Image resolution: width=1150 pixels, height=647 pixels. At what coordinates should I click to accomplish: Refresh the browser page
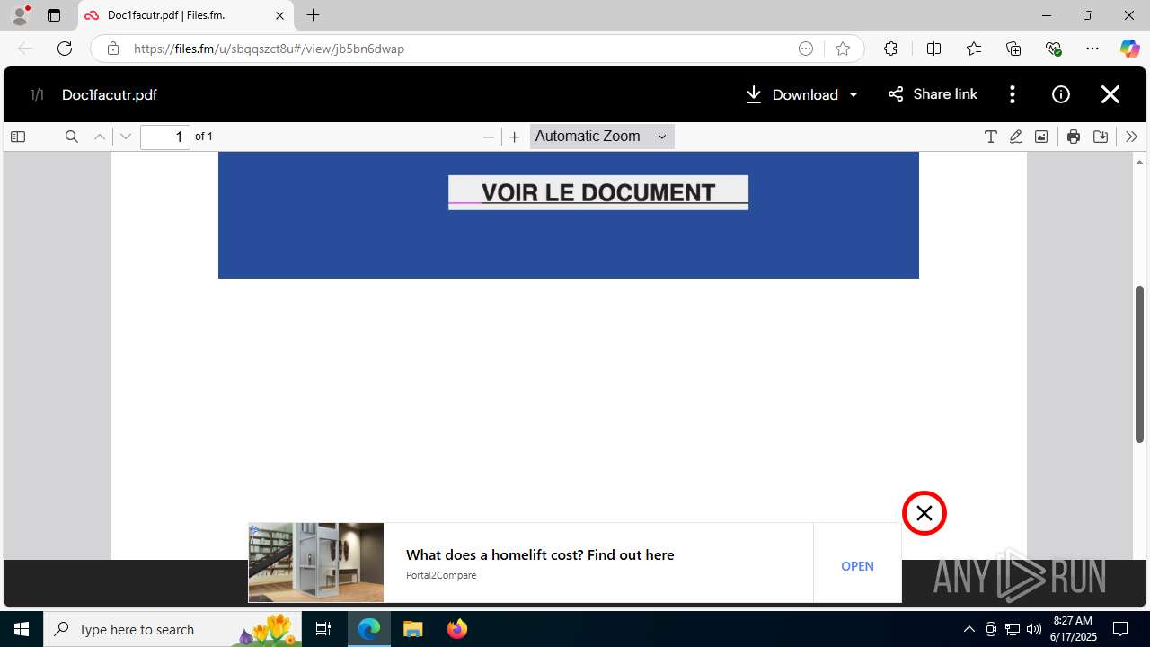tap(65, 49)
